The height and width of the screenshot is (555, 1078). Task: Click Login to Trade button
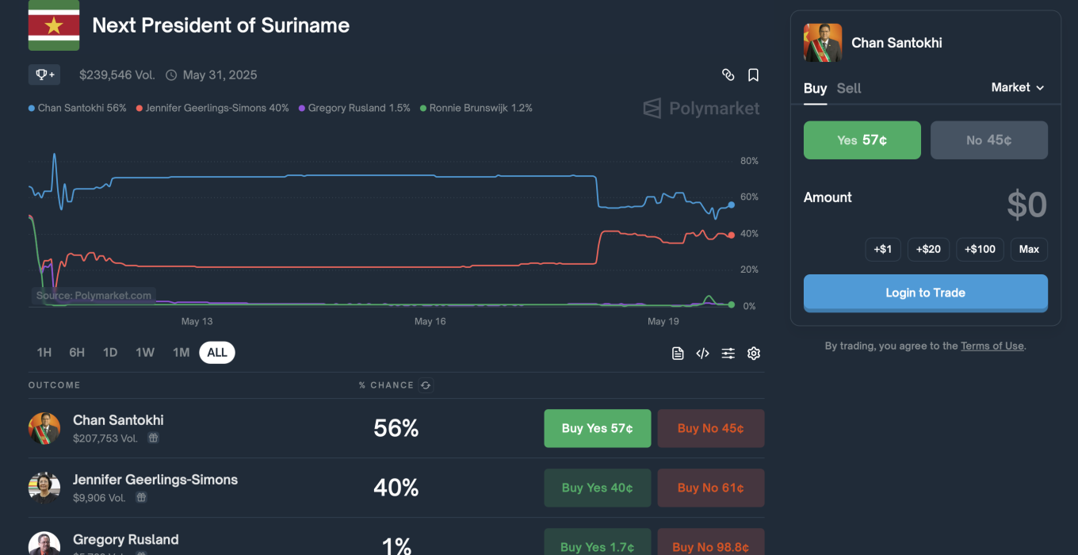click(926, 293)
